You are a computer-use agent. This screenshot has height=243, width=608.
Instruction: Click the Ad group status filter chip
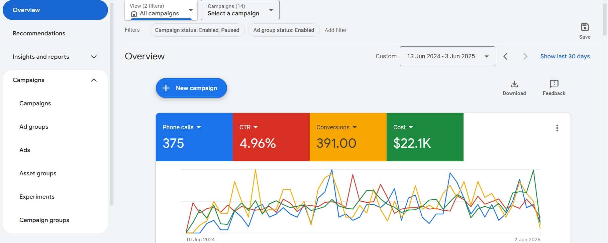pyautogui.click(x=284, y=30)
